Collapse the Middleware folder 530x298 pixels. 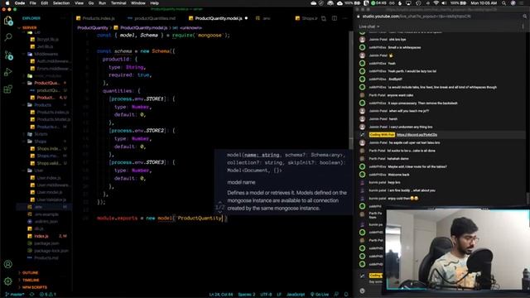pyautogui.click(x=46, y=54)
